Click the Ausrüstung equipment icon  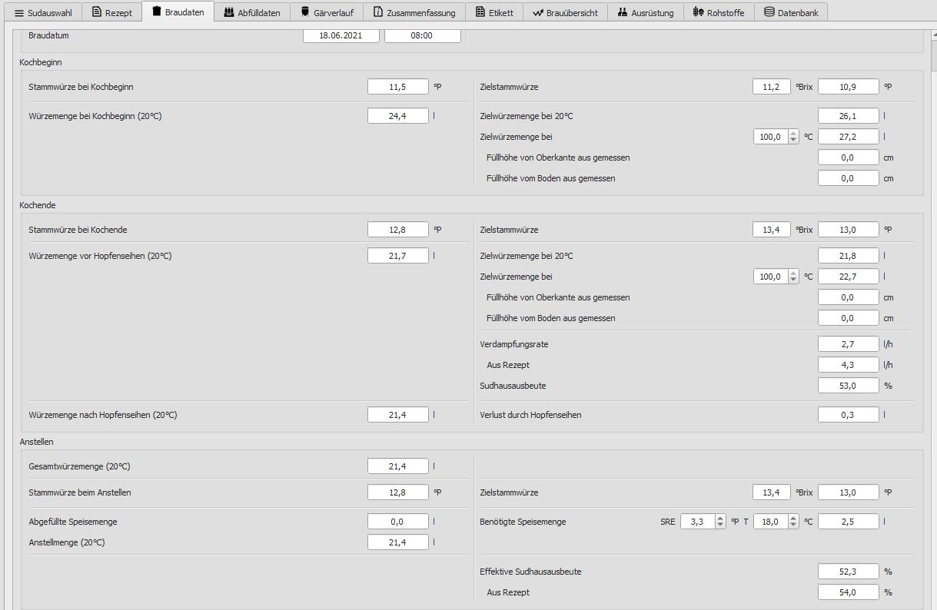(623, 12)
